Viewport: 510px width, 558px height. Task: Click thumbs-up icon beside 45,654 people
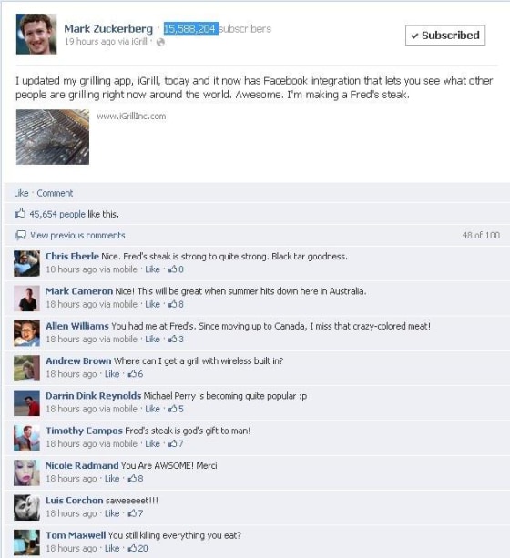pos(20,213)
